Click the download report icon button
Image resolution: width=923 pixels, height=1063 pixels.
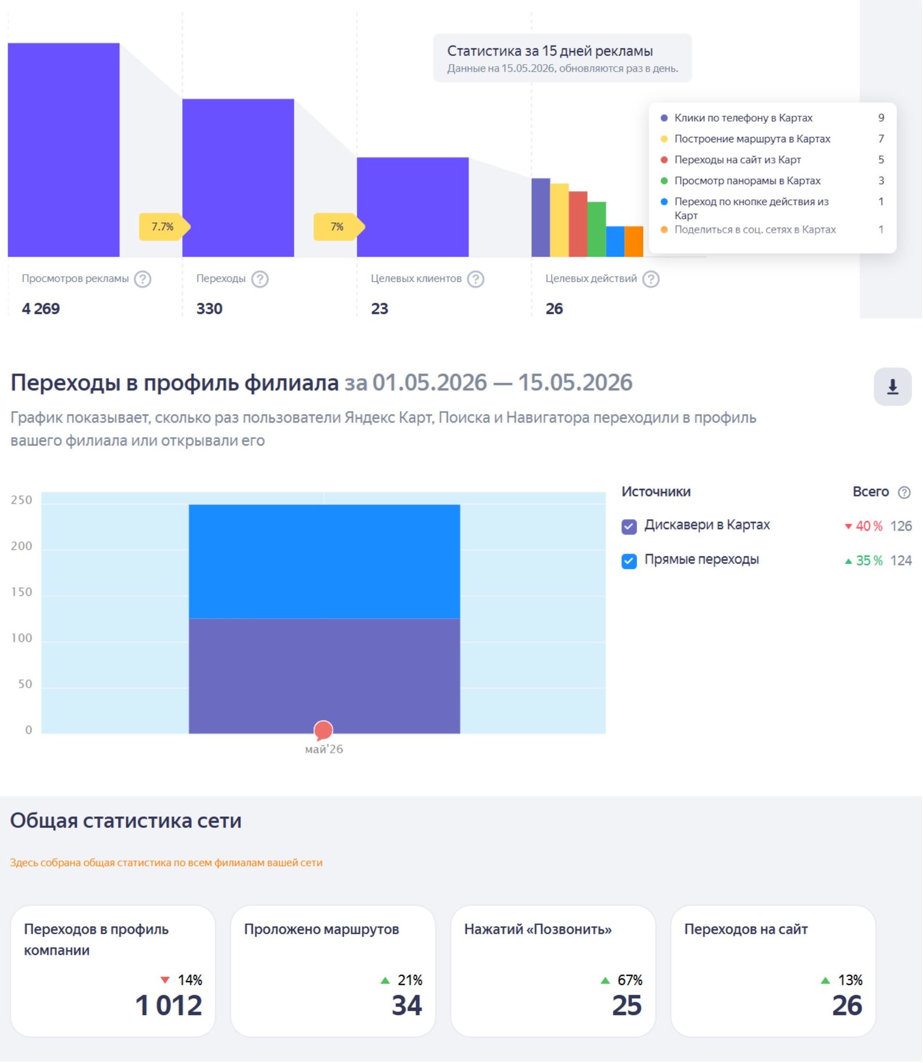[x=894, y=387]
